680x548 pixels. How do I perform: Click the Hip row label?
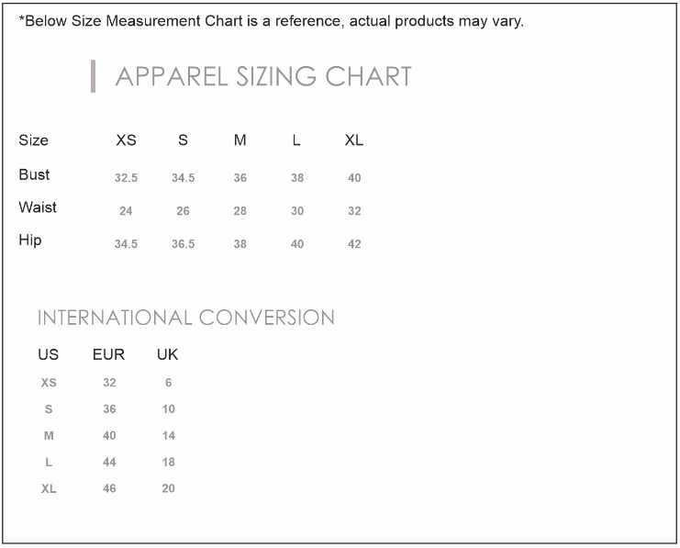click(30, 240)
